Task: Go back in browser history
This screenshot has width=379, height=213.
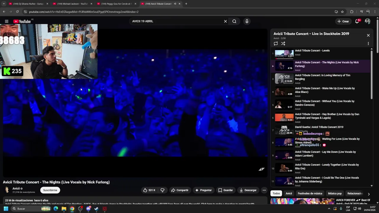Action: pyautogui.click(x=4, y=12)
